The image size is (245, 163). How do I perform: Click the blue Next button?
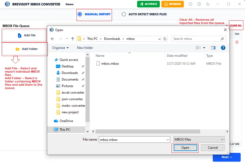(x=226, y=157)
